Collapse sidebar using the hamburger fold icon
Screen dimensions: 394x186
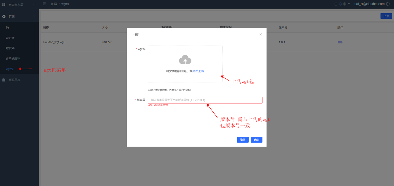pyautogui.click(x=44, y=4)
